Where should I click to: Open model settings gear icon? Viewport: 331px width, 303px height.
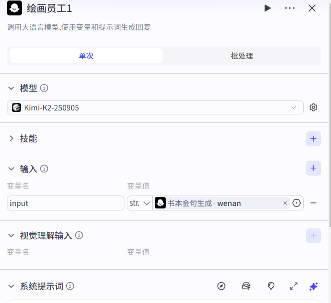(313, 107)
